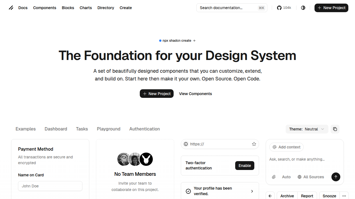Bookmark the URL with the star icon

coord(254,144)
